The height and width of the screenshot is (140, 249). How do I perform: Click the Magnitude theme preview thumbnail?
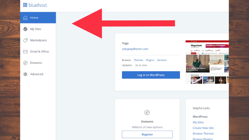[x=207, y=62]
